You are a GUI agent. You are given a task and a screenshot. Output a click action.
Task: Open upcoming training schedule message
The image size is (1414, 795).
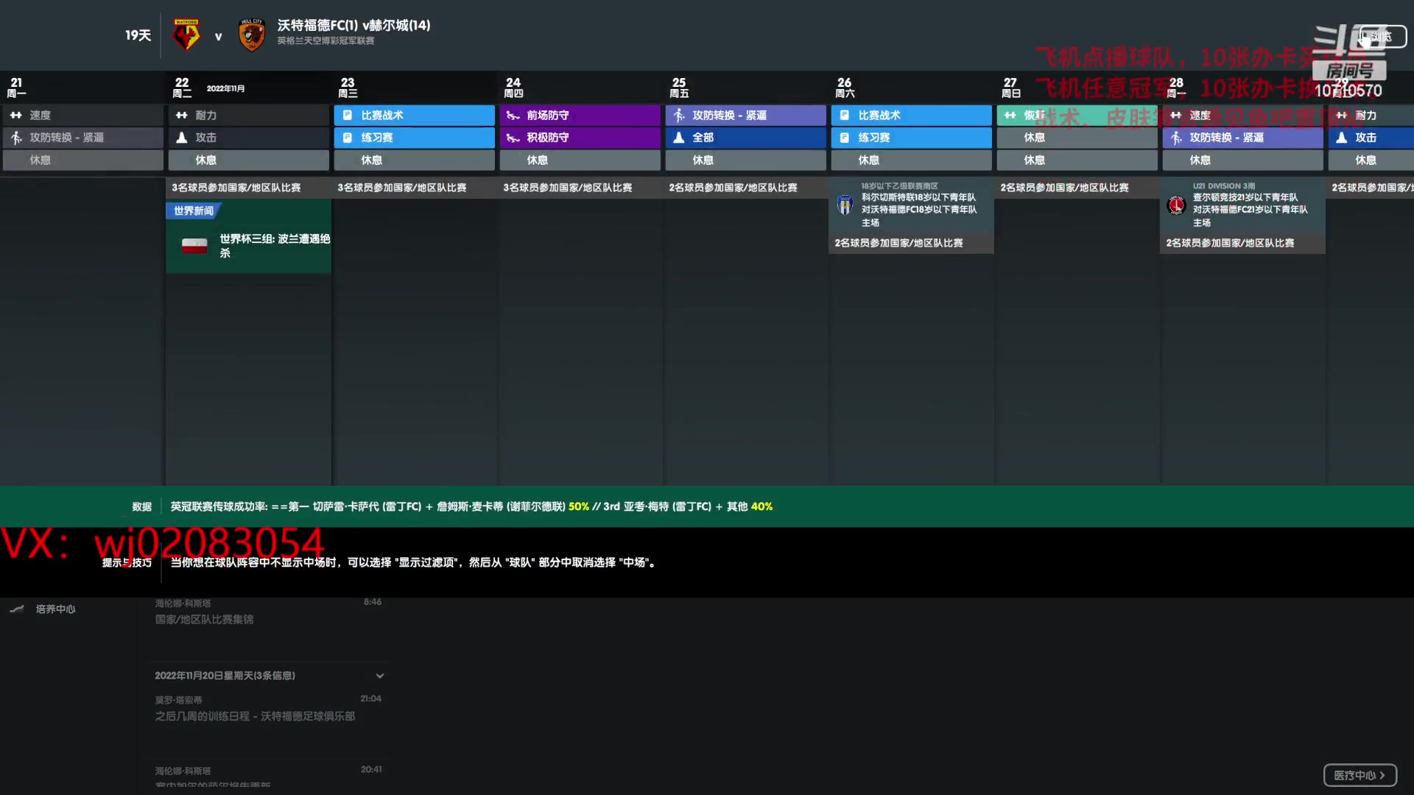(x=255, y=716)
